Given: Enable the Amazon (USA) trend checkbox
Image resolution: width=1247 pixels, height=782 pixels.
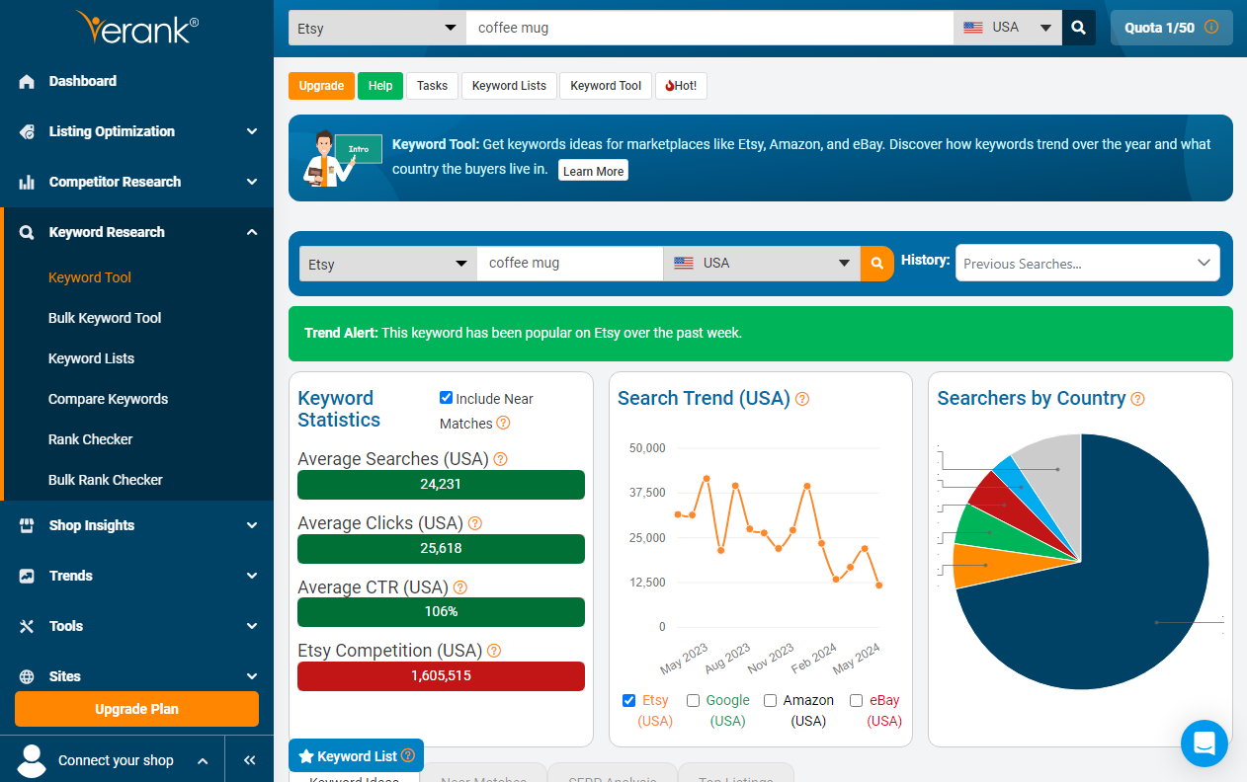Looking at the screenshot, I should coord(771,700).
